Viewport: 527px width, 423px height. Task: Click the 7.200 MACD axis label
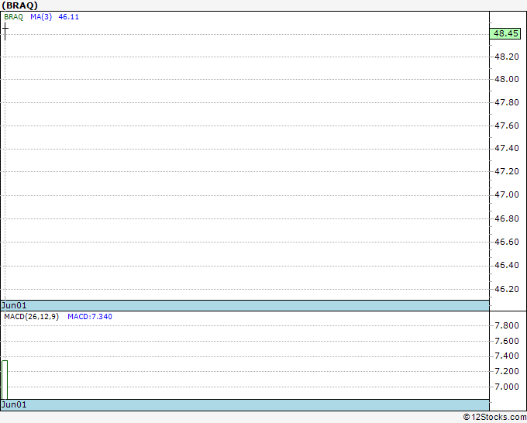[x=507, y=371]
